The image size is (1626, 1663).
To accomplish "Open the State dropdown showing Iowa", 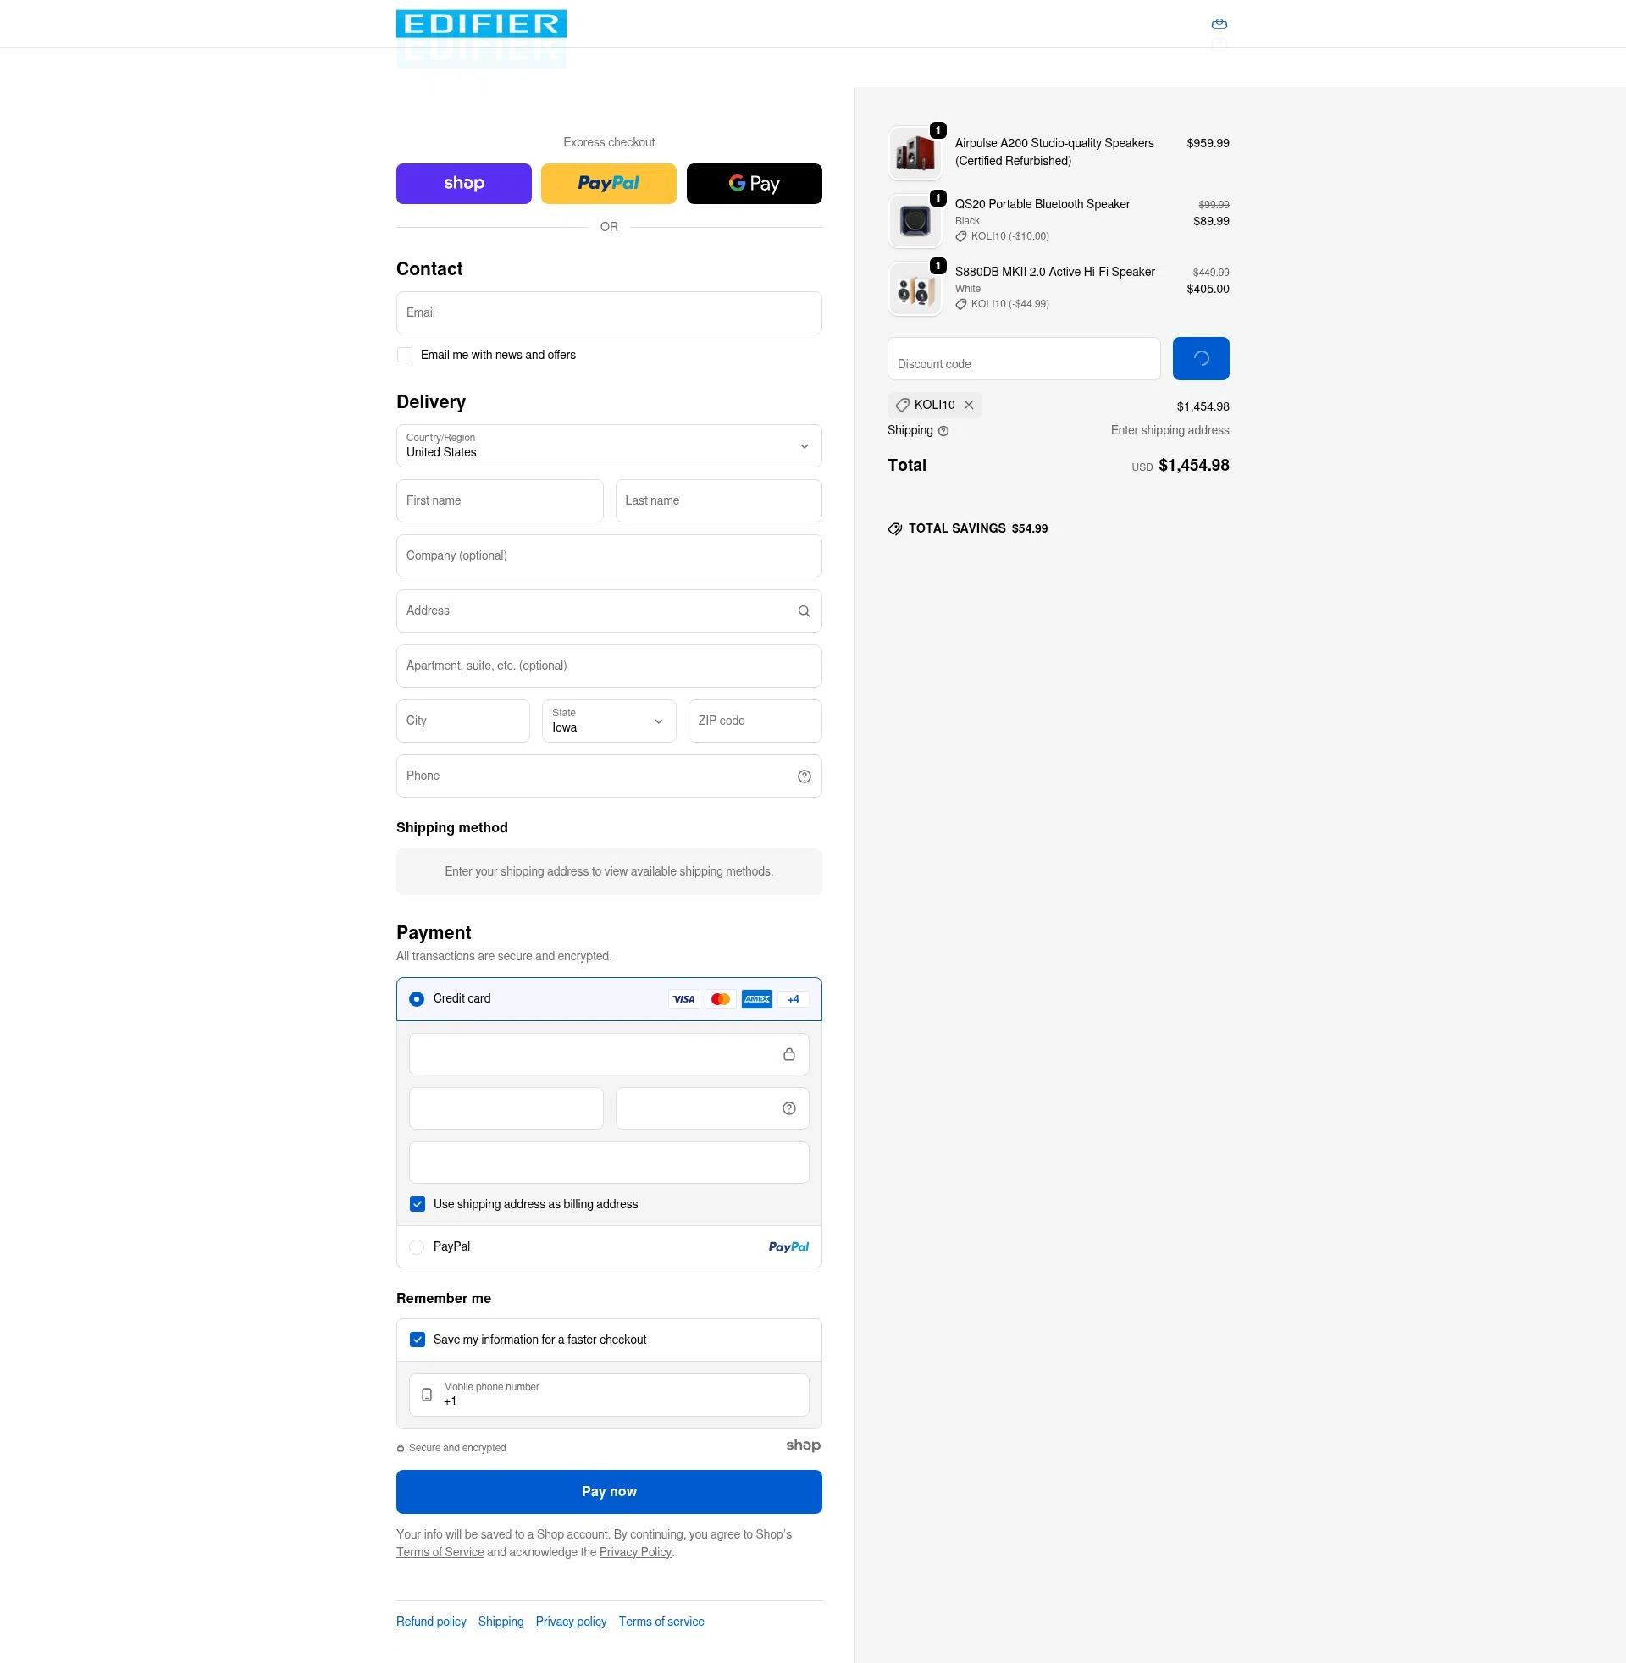I will point(609,721).
